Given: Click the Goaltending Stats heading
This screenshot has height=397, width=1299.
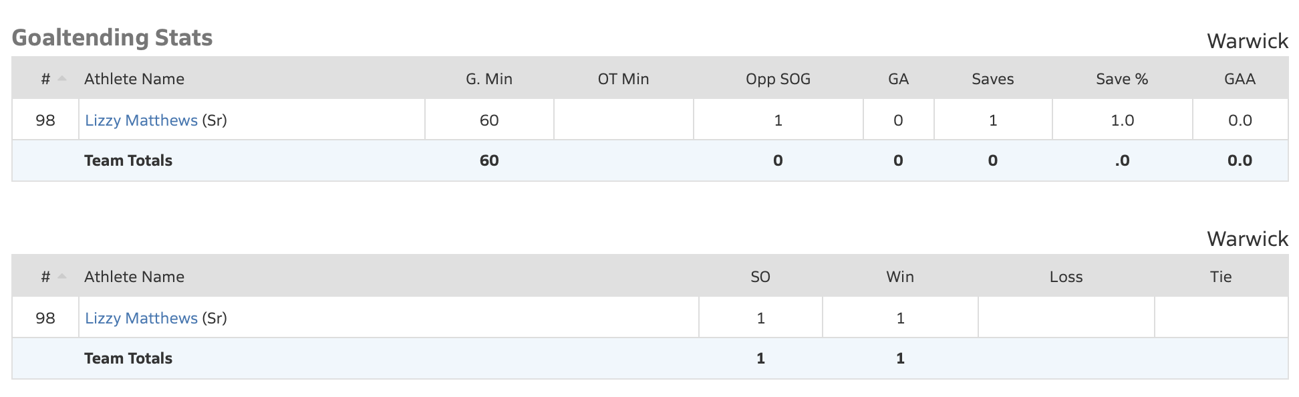Looking at the screenshot, I should 112,37.
